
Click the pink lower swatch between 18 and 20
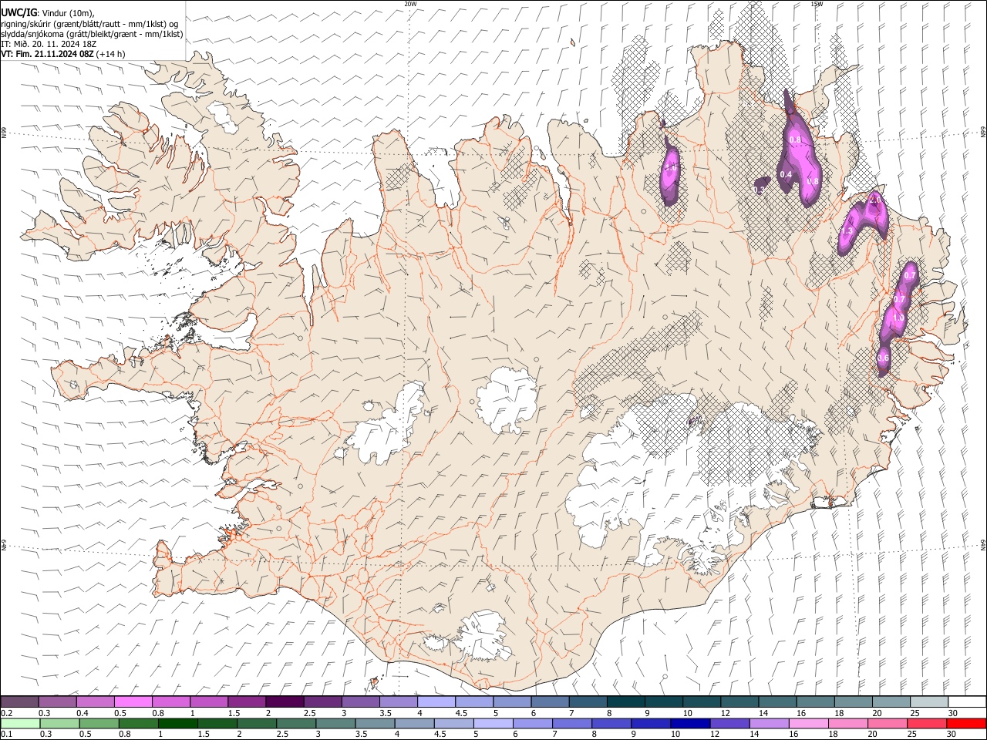(848, 723)
